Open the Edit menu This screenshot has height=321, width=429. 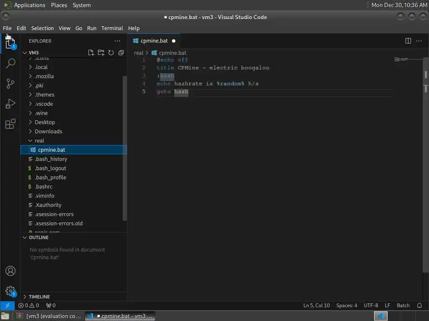point(21,28)
